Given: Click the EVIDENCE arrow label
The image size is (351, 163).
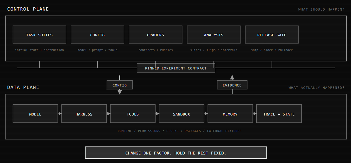Looking at the screenshot, I should [x=232, y=85].
